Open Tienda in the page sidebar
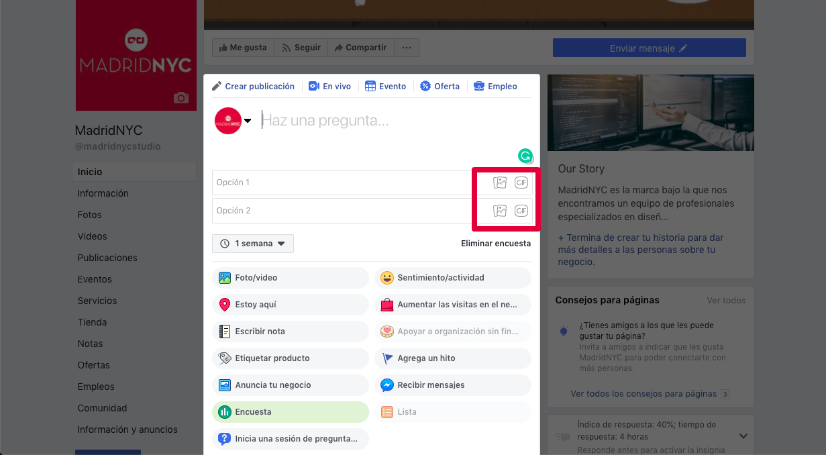The width and height of the screenshot is (826, 455). pyautogui.click(x=92, y=322)
